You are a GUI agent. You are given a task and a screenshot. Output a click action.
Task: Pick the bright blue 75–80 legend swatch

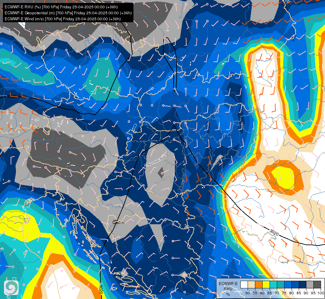tap(288, 284)
